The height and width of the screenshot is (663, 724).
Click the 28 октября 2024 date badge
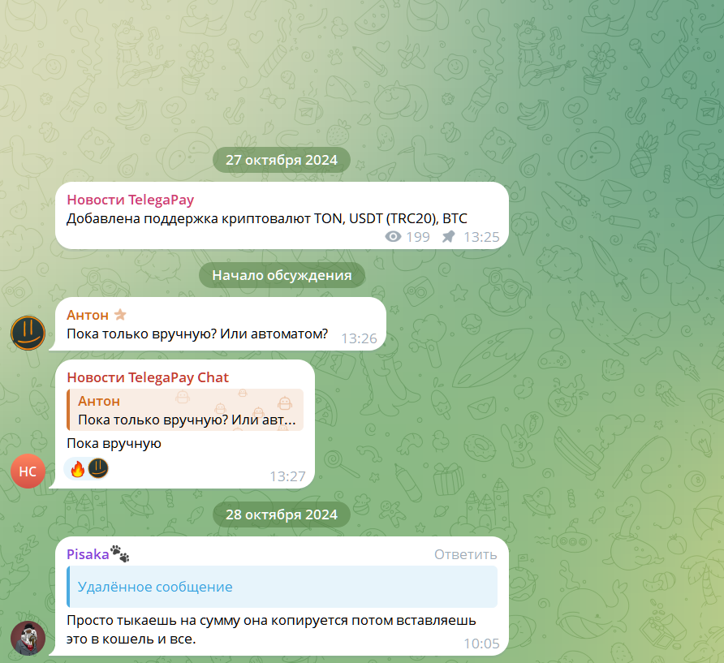tap(282, 514)
